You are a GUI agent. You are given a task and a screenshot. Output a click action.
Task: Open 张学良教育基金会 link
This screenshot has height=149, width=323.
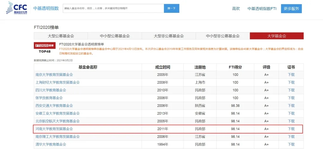pyautogui.click(x=49, y=98)
